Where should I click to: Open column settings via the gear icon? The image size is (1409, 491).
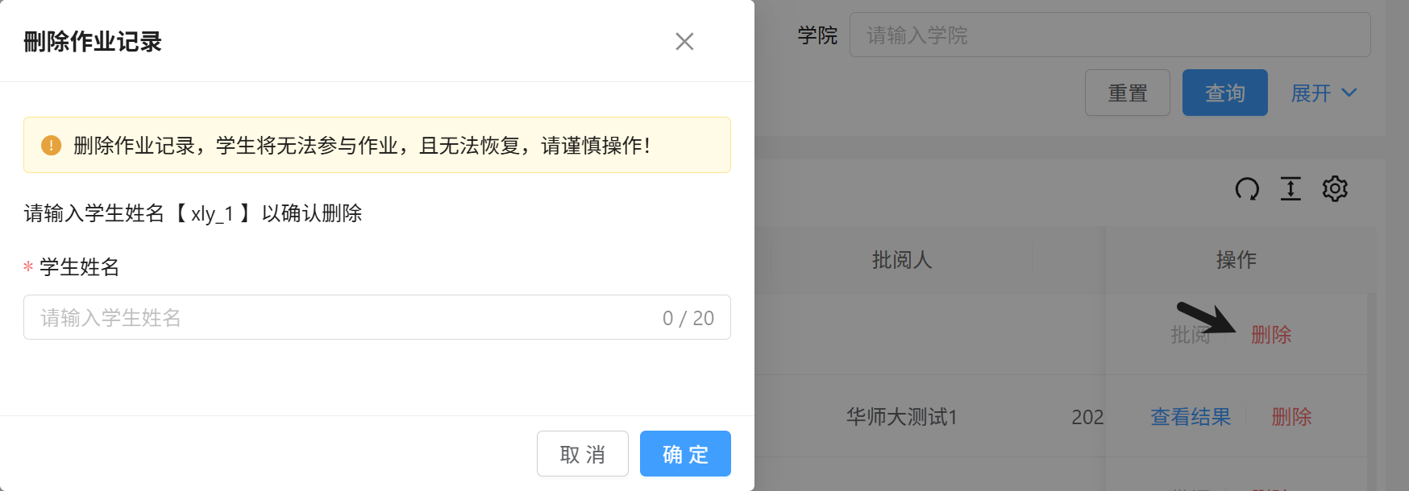tap(1335, 189)
